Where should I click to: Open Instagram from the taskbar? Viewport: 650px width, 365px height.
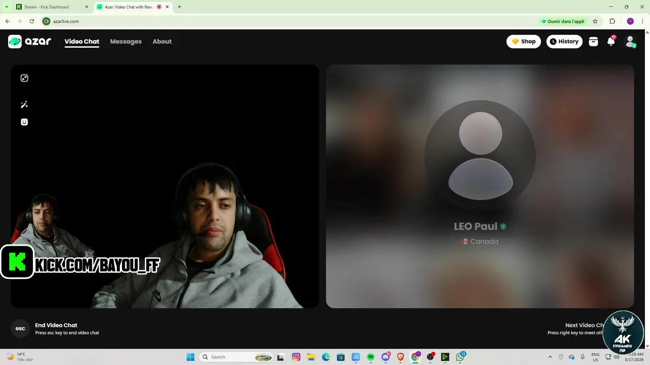tap(296, 357)
